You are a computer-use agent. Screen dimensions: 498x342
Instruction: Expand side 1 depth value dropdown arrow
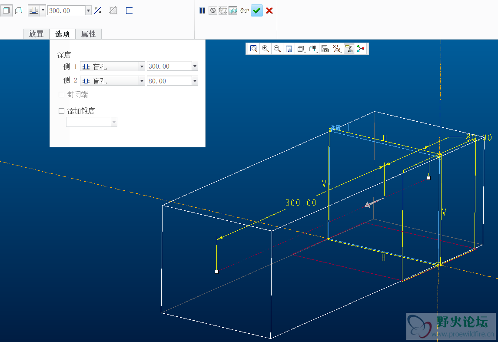[195, 66]
